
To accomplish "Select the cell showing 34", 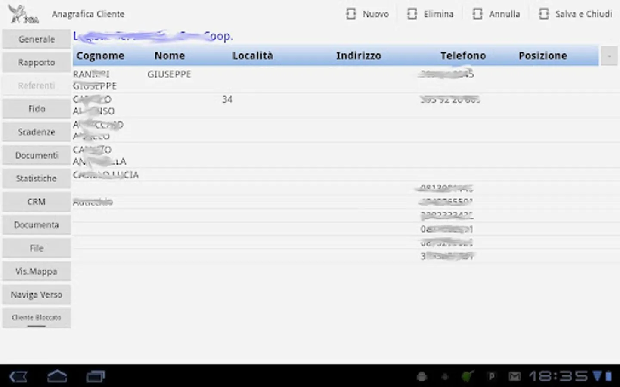I will coord(227,99).
